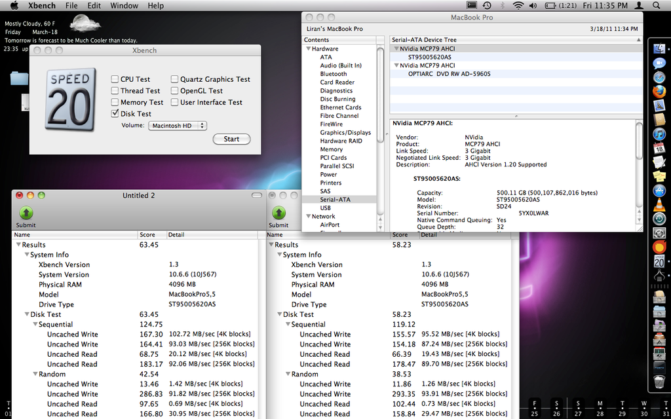Select AirPort under Network
The width and height of the screenshot is (671, 419).
pyautogui.click(x=330, y=225)
